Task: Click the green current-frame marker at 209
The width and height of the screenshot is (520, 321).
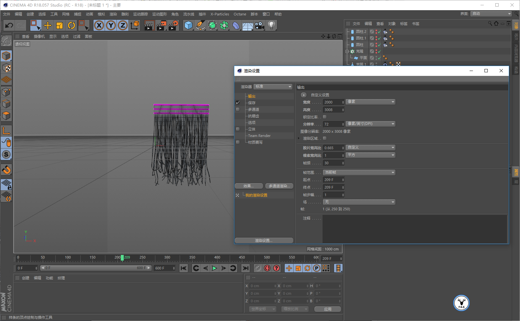Action: pyautogui.click(x=122, y=258)
